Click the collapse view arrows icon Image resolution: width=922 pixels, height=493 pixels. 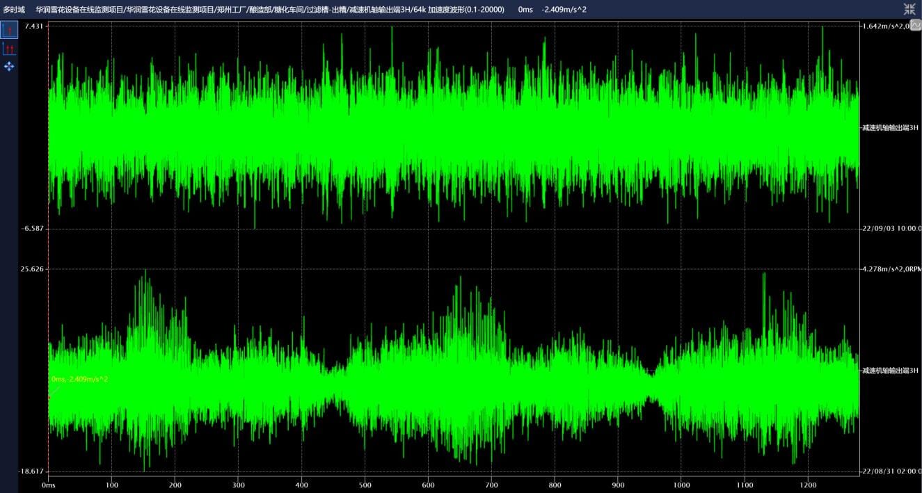pyautogui.click(x=909, y=9)
